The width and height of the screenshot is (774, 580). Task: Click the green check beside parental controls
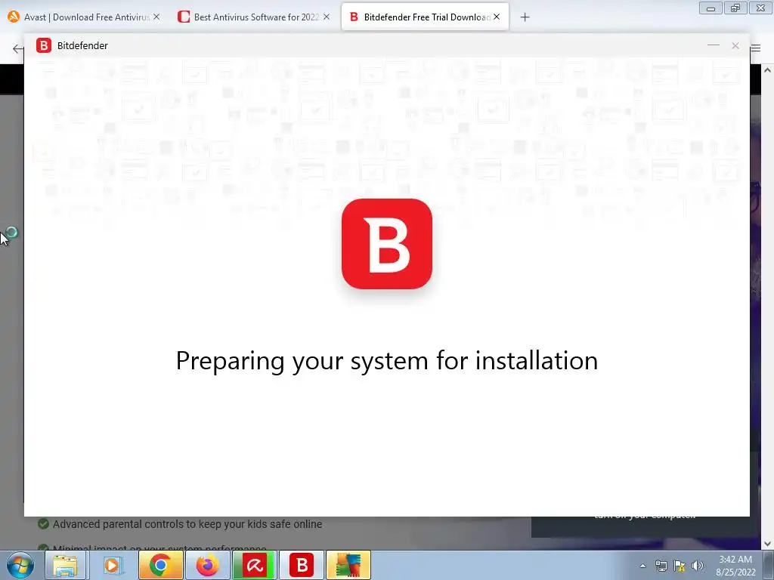pos(43,524)
